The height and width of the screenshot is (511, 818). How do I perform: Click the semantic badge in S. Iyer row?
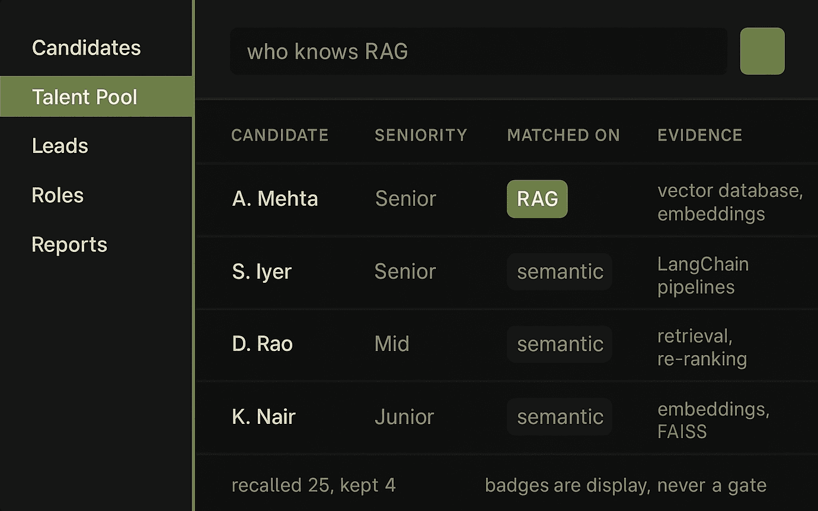(x=560, y=272)
